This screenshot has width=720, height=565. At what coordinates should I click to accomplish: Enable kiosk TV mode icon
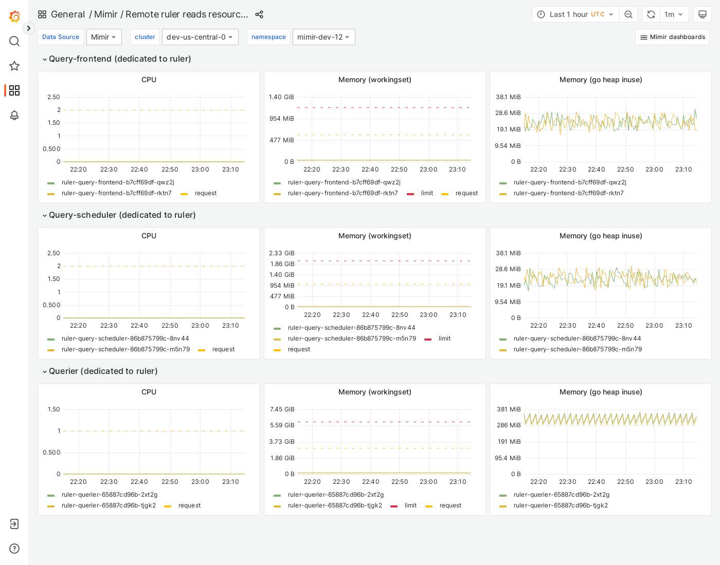[703, 14]
